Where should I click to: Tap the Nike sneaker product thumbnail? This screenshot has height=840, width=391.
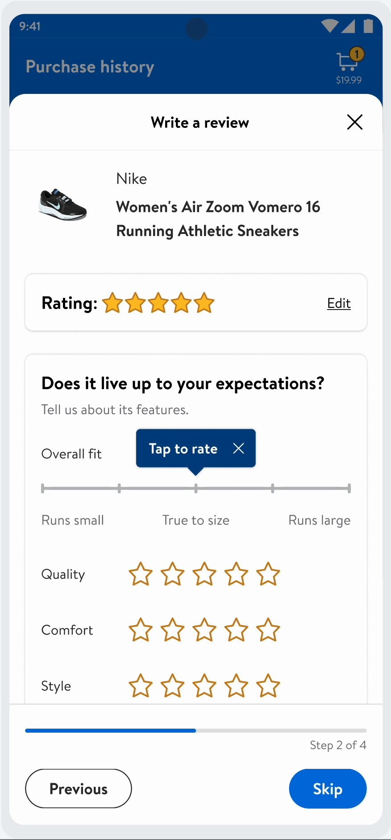click(63, 205)
